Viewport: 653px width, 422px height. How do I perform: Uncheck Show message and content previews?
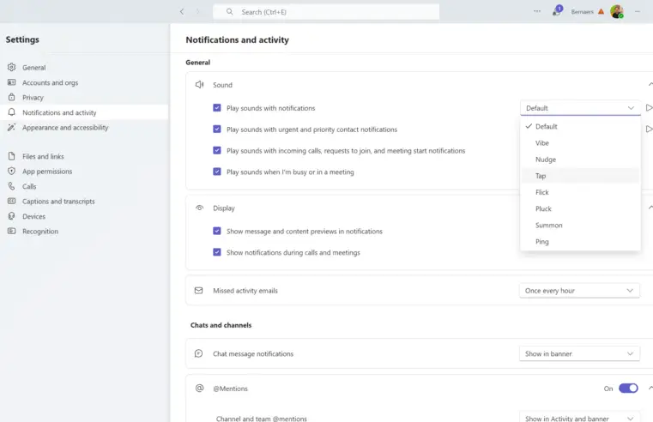[x=217, y=231]
